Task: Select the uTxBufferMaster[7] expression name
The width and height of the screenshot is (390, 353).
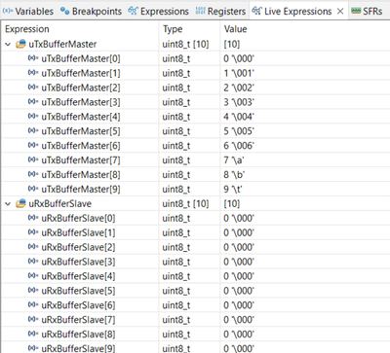Action: tap(81, 160)
